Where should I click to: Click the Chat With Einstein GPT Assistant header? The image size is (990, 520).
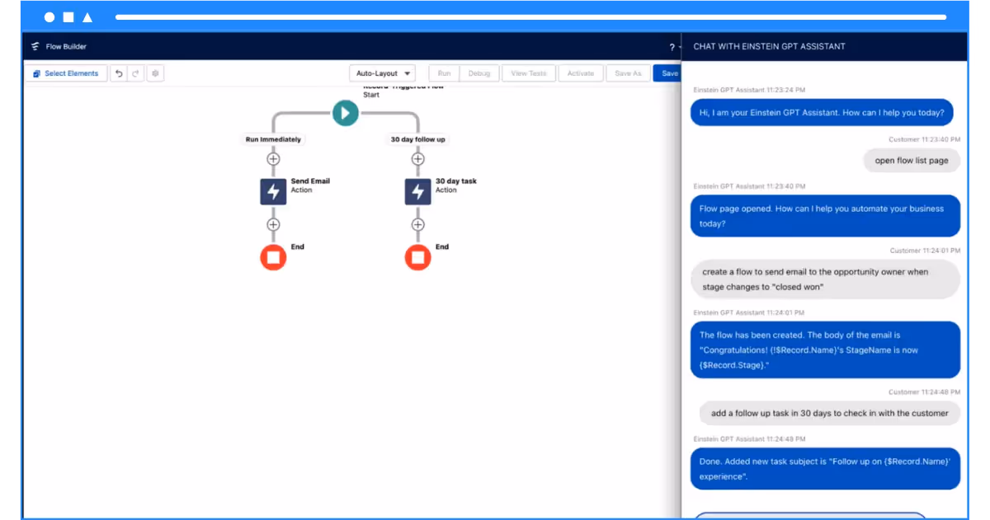tap(769, 47)
